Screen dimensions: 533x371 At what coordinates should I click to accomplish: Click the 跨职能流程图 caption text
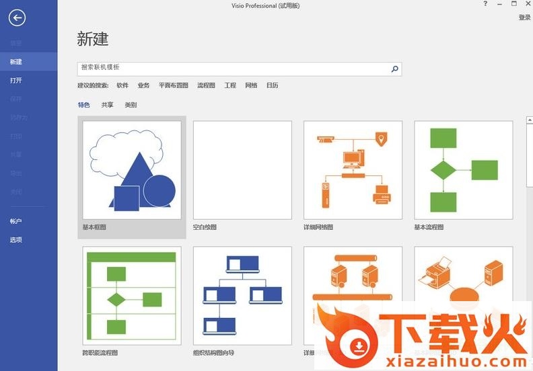100,353
